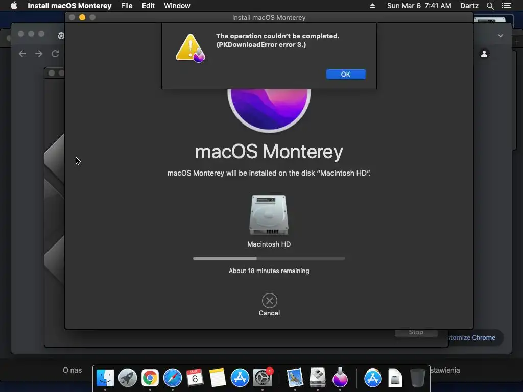Image resolution: width=523 pixels, height=392 pixels.
Task: Open the Trash from the Dock
Action: [x=418, y=378]
